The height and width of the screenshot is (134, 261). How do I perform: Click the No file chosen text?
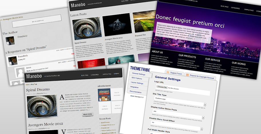pos(173,88)
